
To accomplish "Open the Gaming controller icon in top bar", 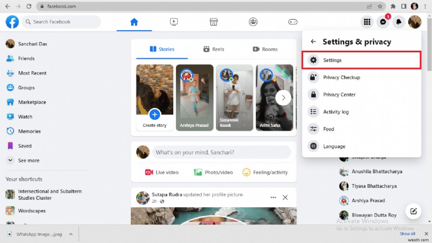I will 293,22.
